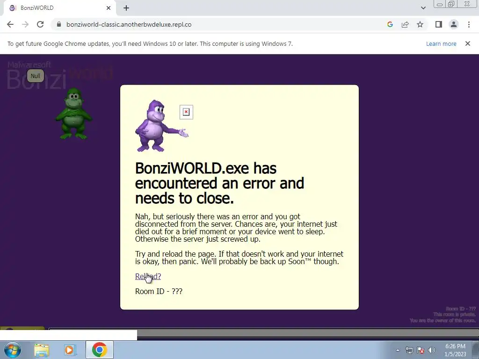Open the browser side panel
Screen dimensions: 479x359
point(439,24)
